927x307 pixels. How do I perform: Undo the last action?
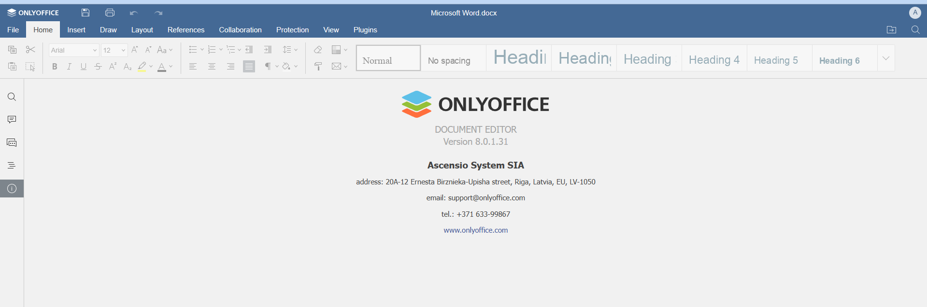coord(134,13)
